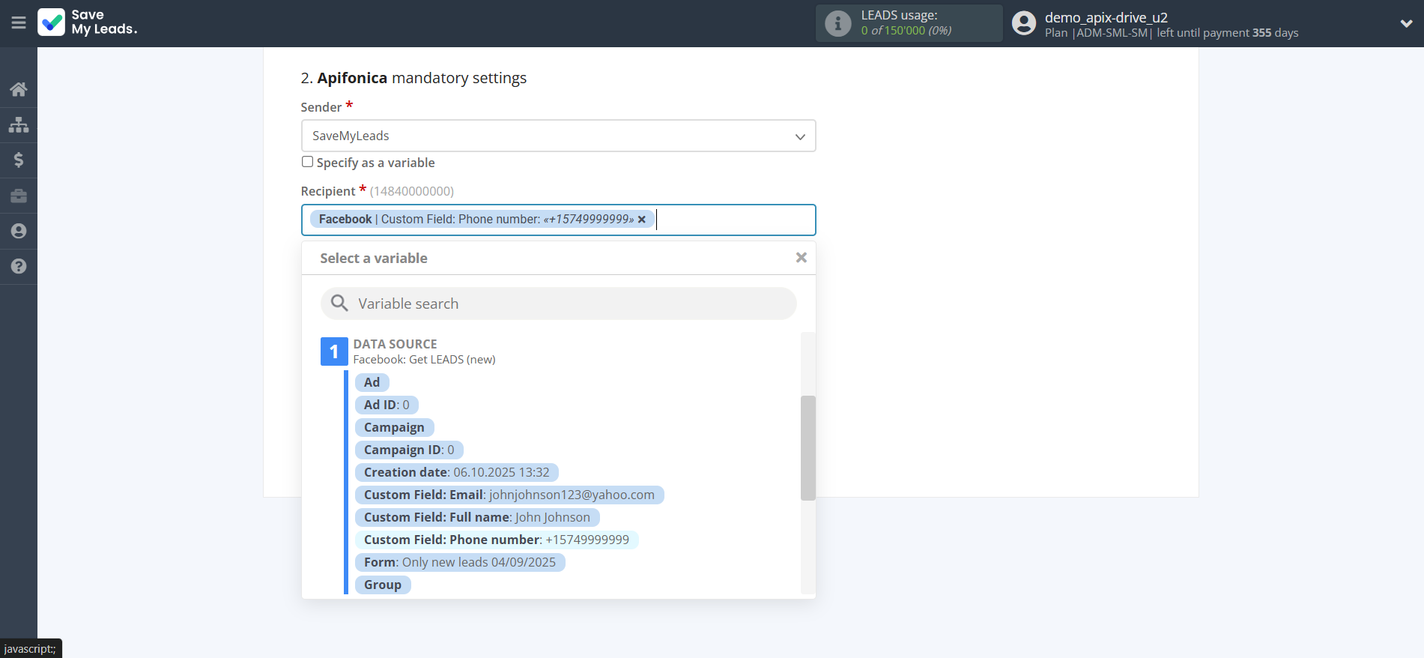Image resolution: width=1424 pixels, height=658 pixels.
Task: Close the Select a variable panel
Action: 801,258
